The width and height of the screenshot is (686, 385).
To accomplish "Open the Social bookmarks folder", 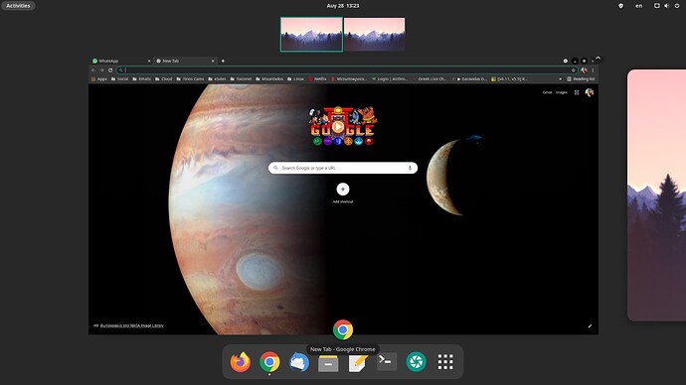I will [120, 79].
